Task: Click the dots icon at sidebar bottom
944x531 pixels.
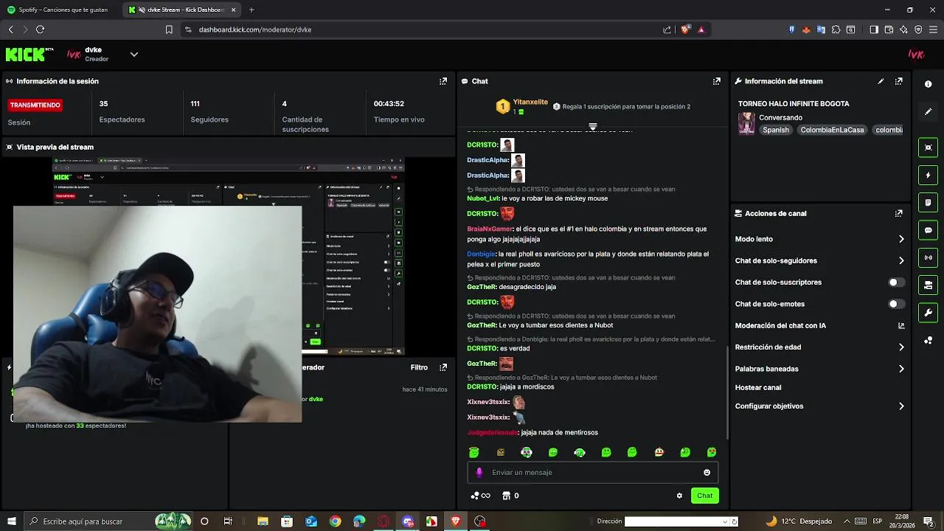Action: [928, 340]
